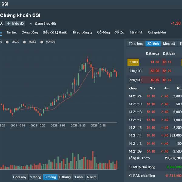Select the trade row at 14:21:24
182x182 pixels.
point(155,96)
